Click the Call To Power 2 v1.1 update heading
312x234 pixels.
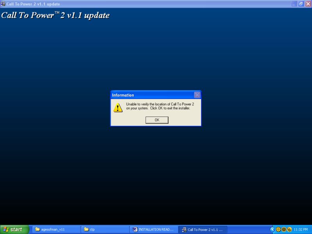click(55, 16)
